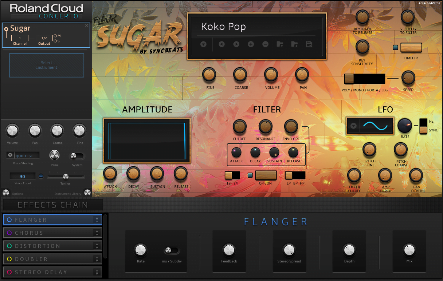Click the Amplitude Release knob

coord(181,174)
